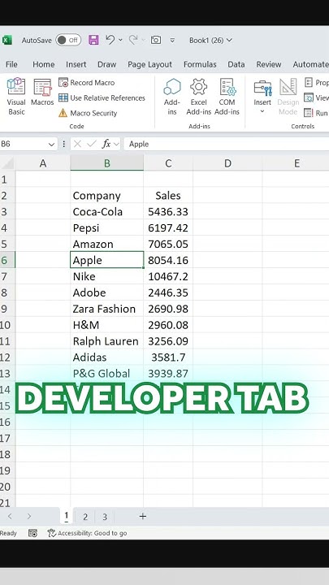Viewport: 329px width, 585px height.
Task: Click the Camera tool icon
Action: [x=156, y=40]
